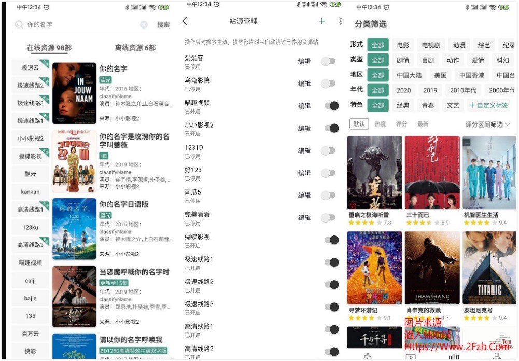Tap the magnifier search icon
This screenshot has height=361, width=519.
click(x=19, y=24)
